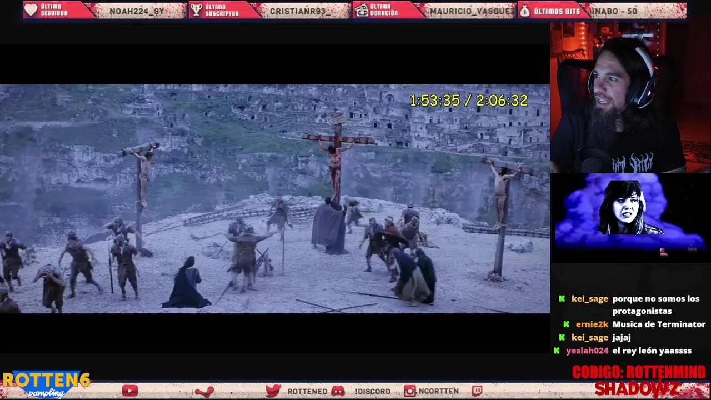711x400 pixels.
Task: Select the latest bits entry INABO - 50
Action: click(614, 11)
